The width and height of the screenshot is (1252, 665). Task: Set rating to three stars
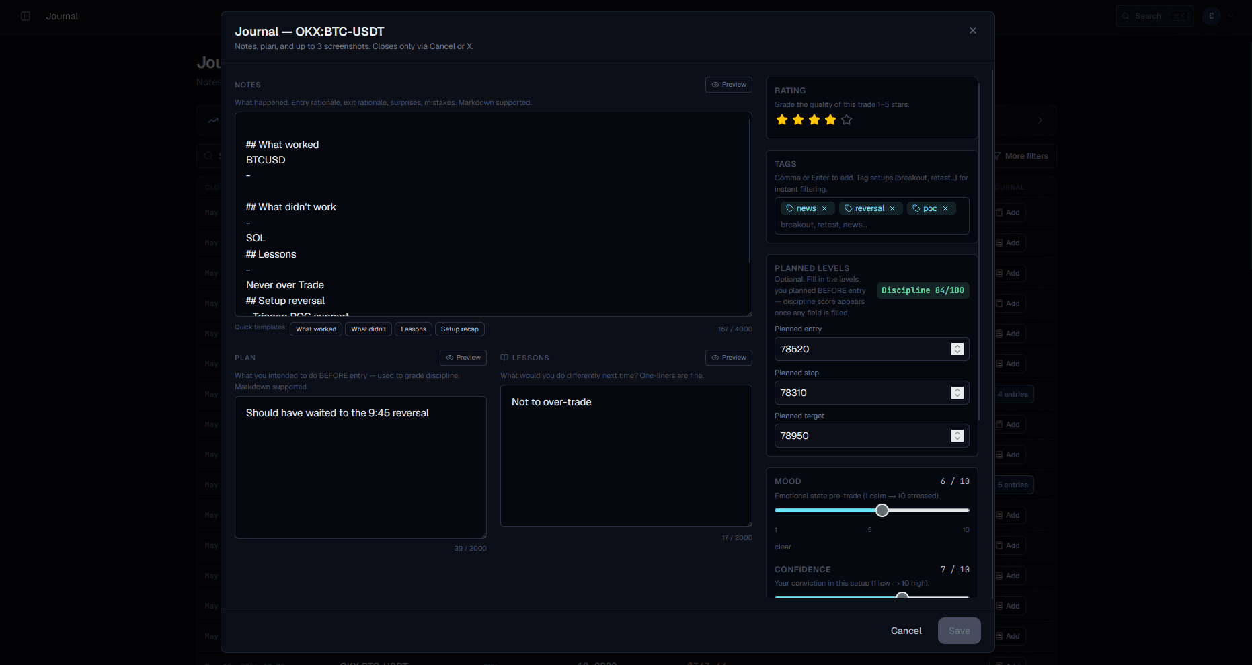click(814, 120)
